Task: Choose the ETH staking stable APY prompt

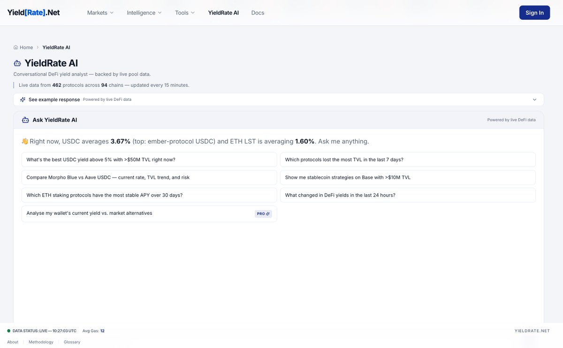Action: point(149,195)
